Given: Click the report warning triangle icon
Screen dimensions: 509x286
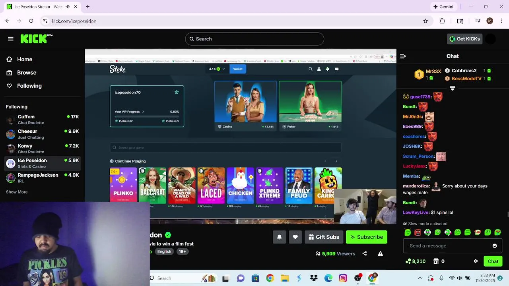Looking at the screenshot, I should point(381,253).
